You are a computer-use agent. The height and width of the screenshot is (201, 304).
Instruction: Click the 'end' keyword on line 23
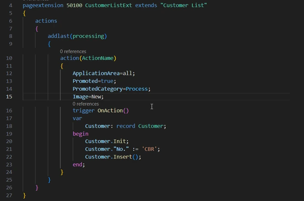(x=77, y=165)
